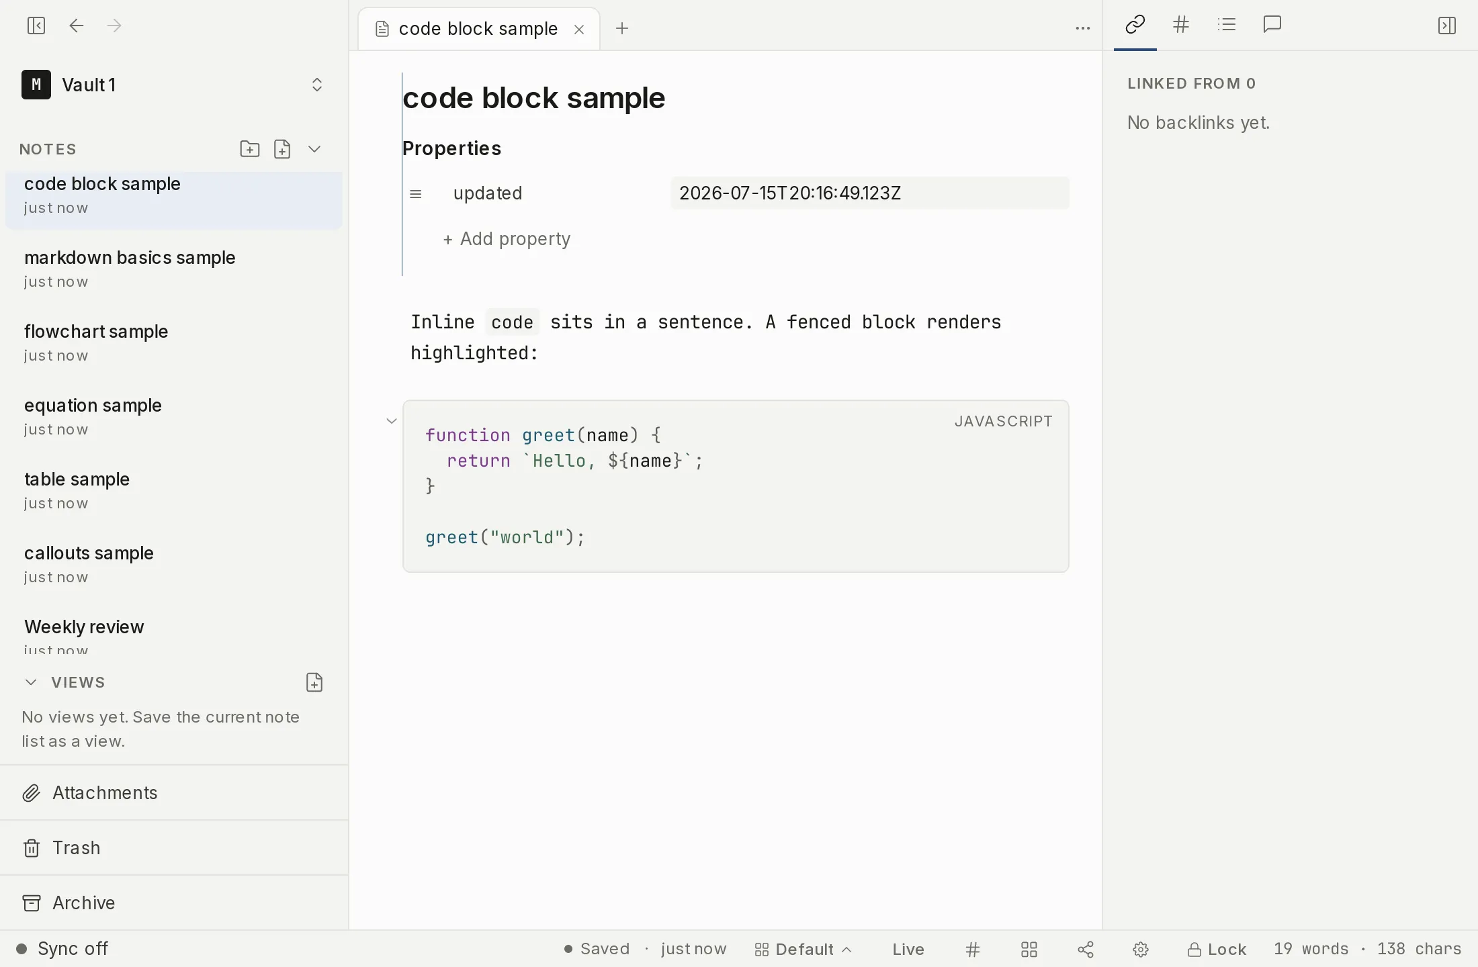Open the Default layout dropdown in status bar
The image size is (1478, 967).
(x=803, y=949)
